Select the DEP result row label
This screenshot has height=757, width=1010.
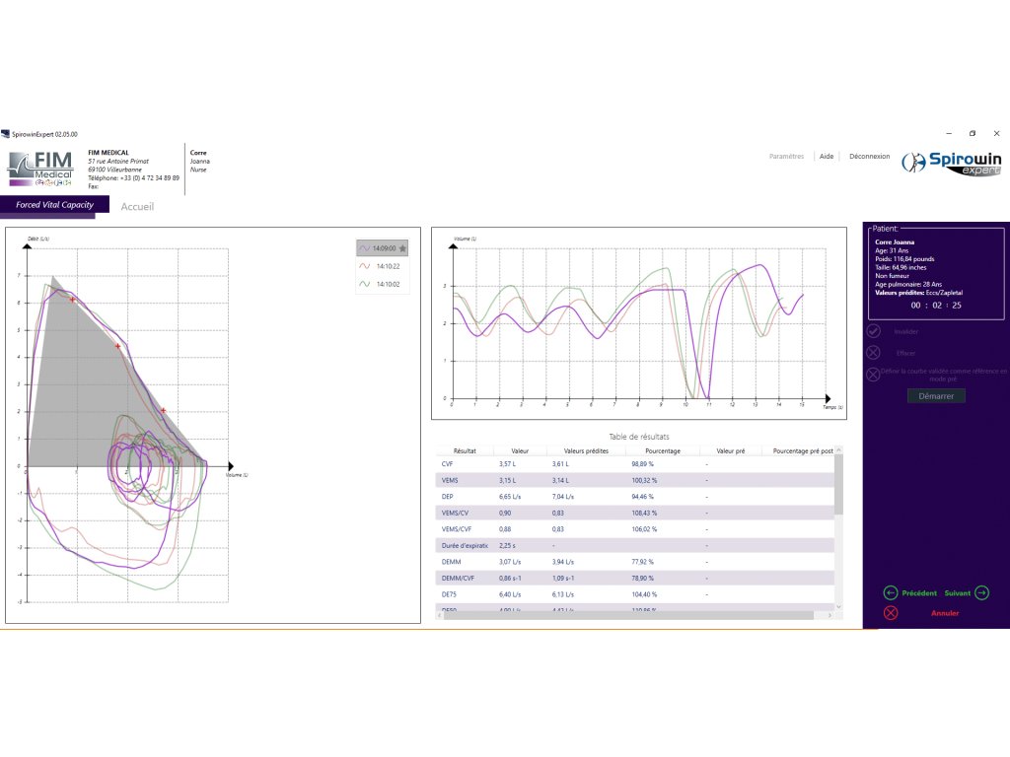coord(447,497)
